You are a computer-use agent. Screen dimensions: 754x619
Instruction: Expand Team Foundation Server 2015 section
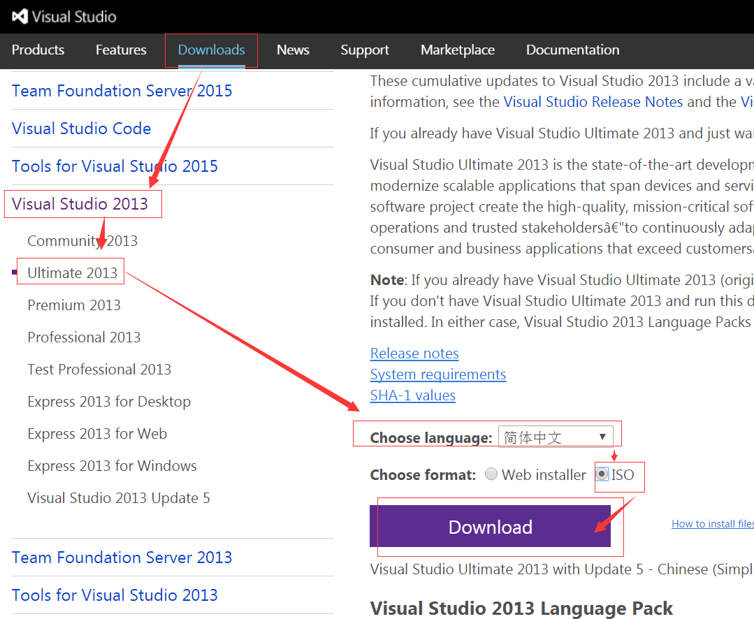122,91
